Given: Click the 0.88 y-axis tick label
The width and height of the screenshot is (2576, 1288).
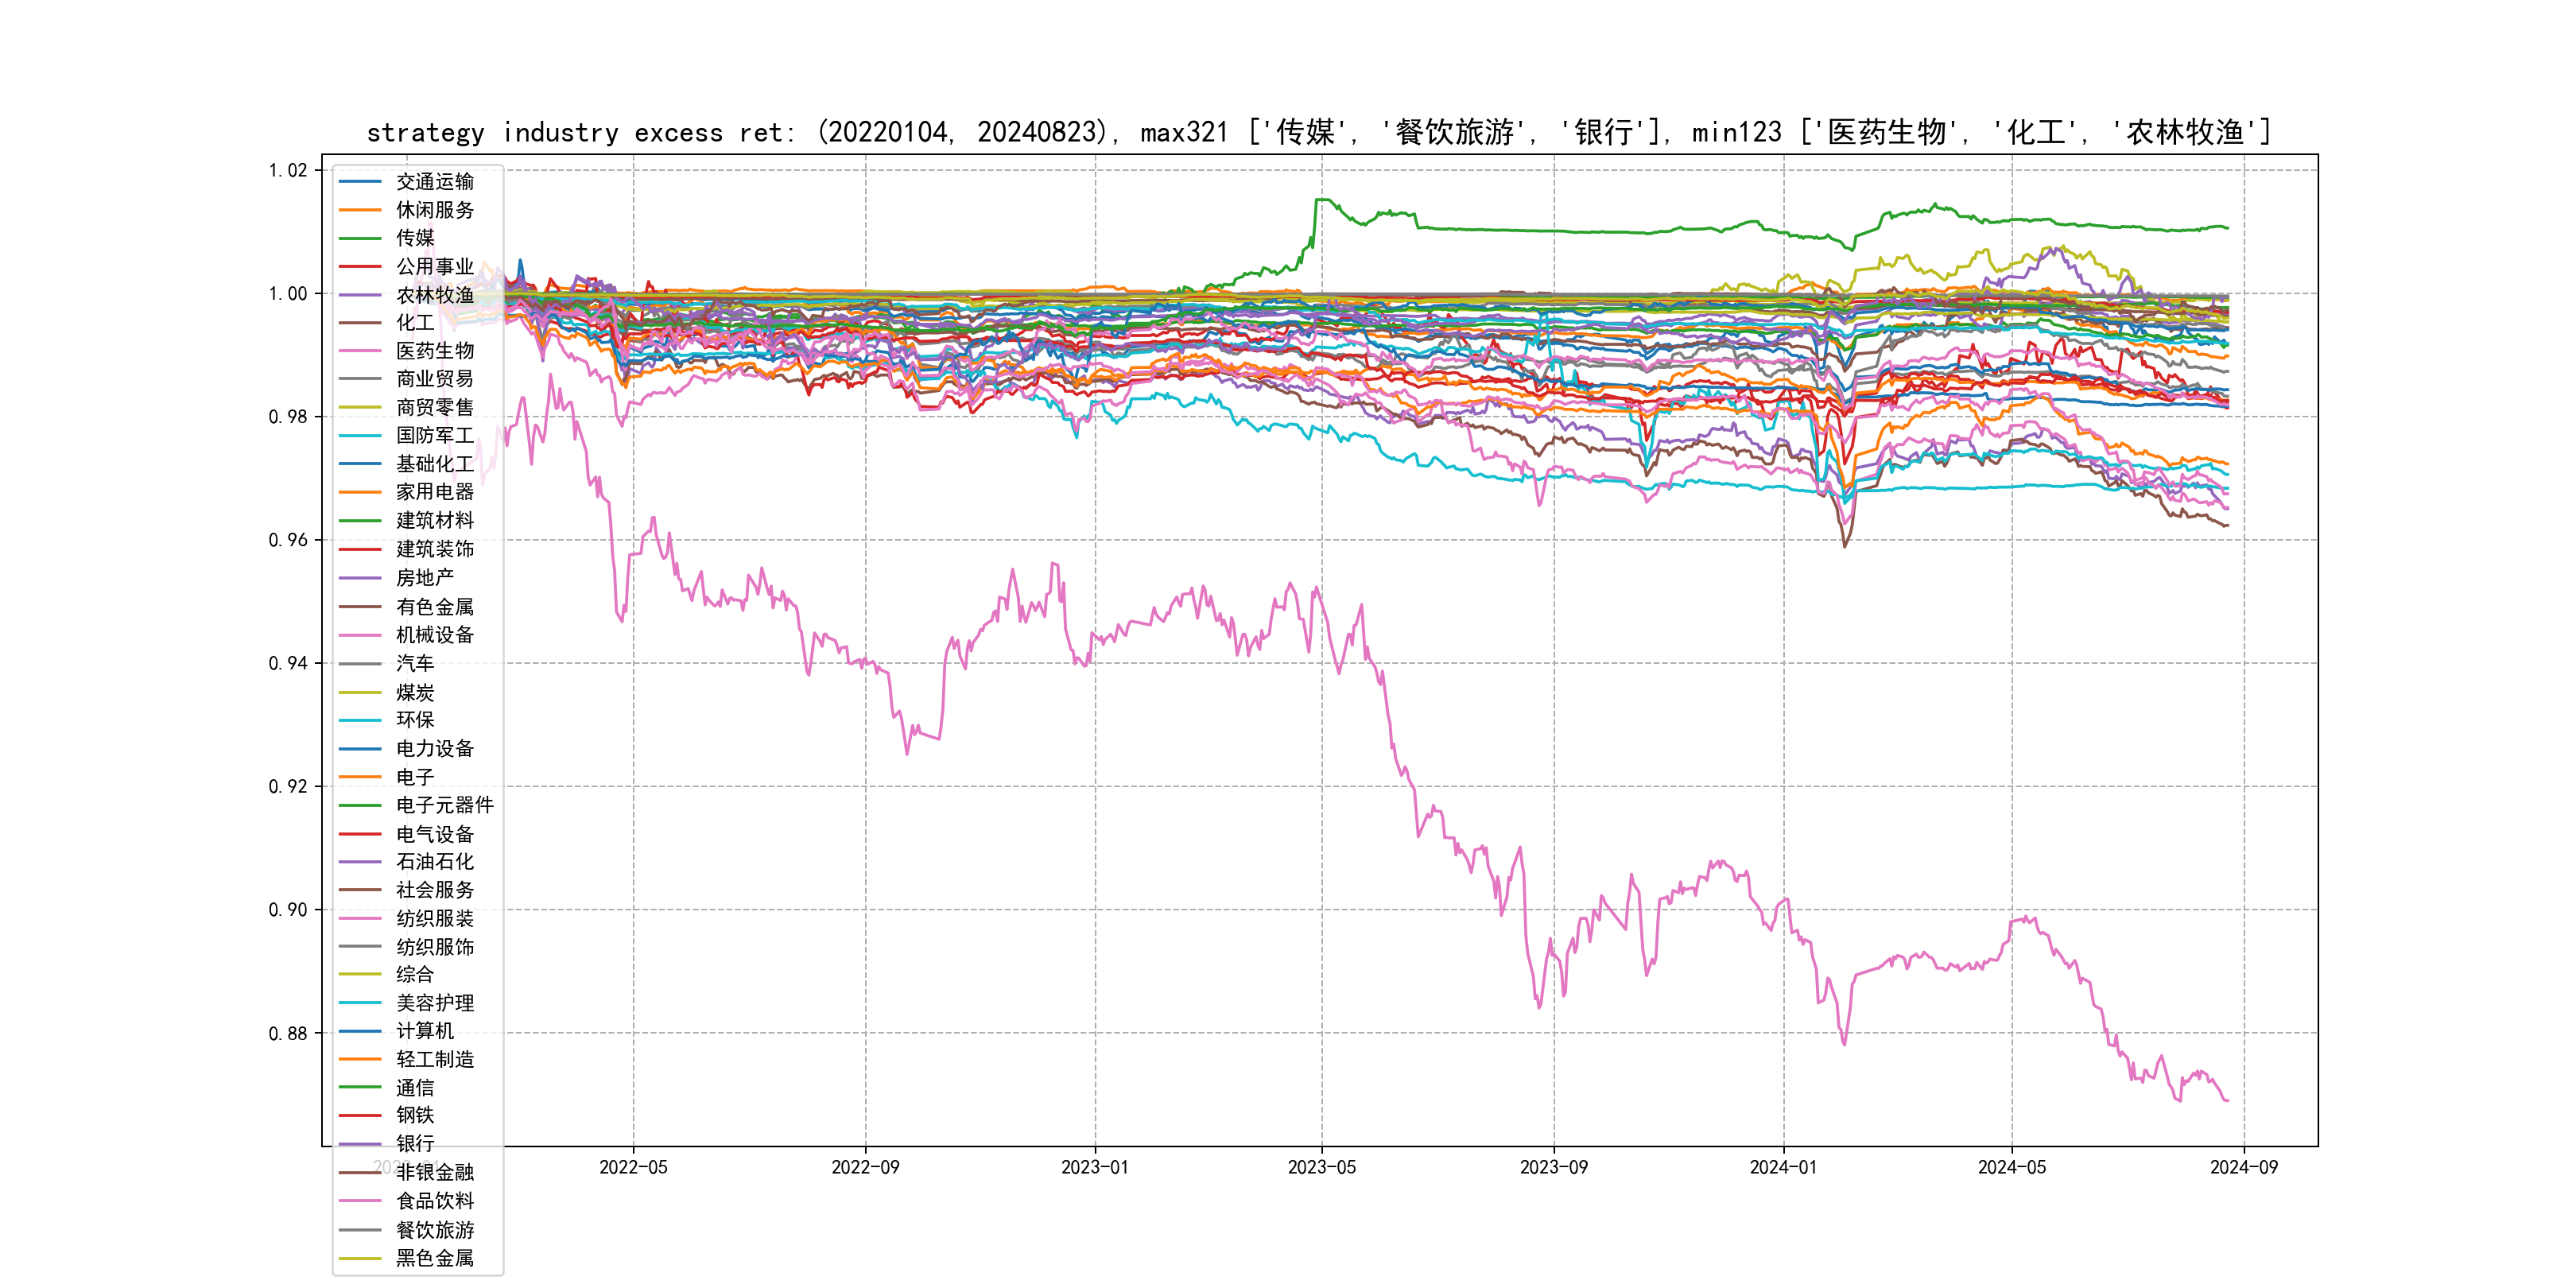Looking at the screenshot, I should coord(288,1033).
